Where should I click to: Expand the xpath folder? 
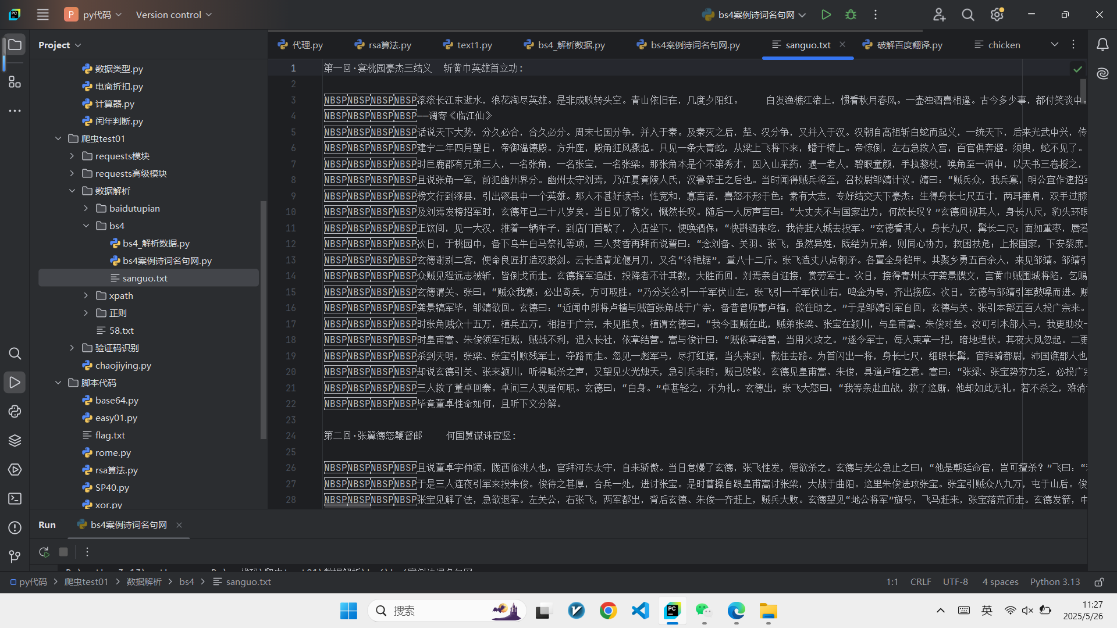click(86, 295)
